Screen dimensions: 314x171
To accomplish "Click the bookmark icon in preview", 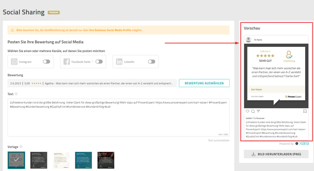I will [305, 111].
